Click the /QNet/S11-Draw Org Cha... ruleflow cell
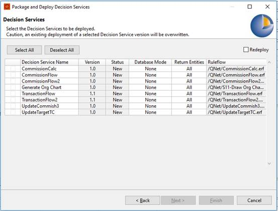Viewport: 278px width, 211px height. pos(236,88)
